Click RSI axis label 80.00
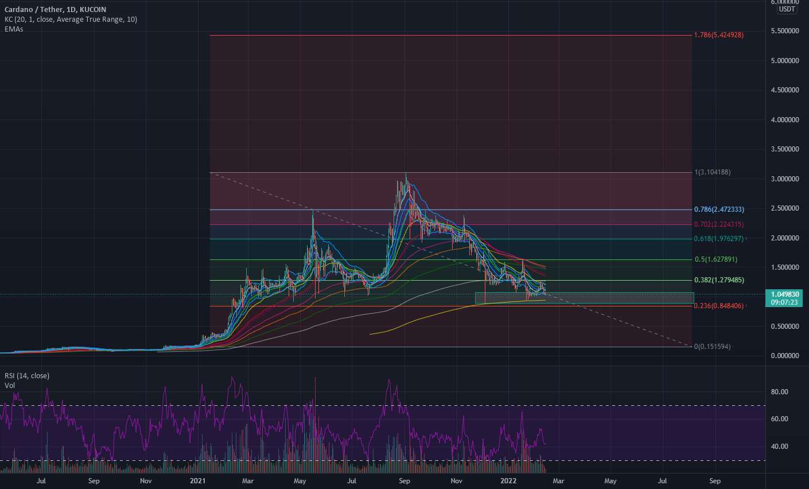This screenshot has width=809, height=489. point(779,392)
